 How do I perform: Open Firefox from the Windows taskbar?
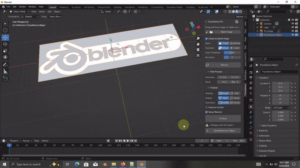(123, 164)
